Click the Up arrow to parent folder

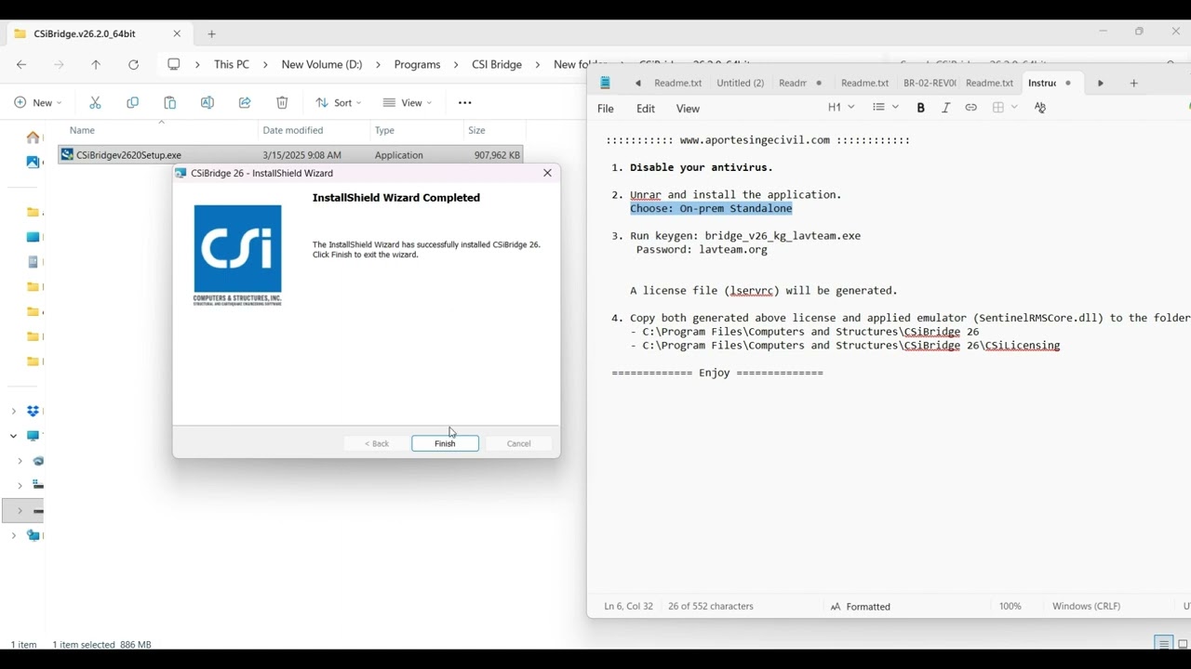96,64
